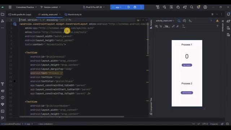
Task: Open Pixel 6 Pro API 28 device selector
Action: (x=94, y=7)
